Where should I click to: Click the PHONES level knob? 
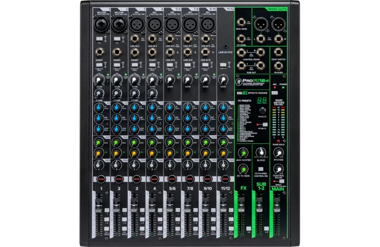tap(278, 152)
